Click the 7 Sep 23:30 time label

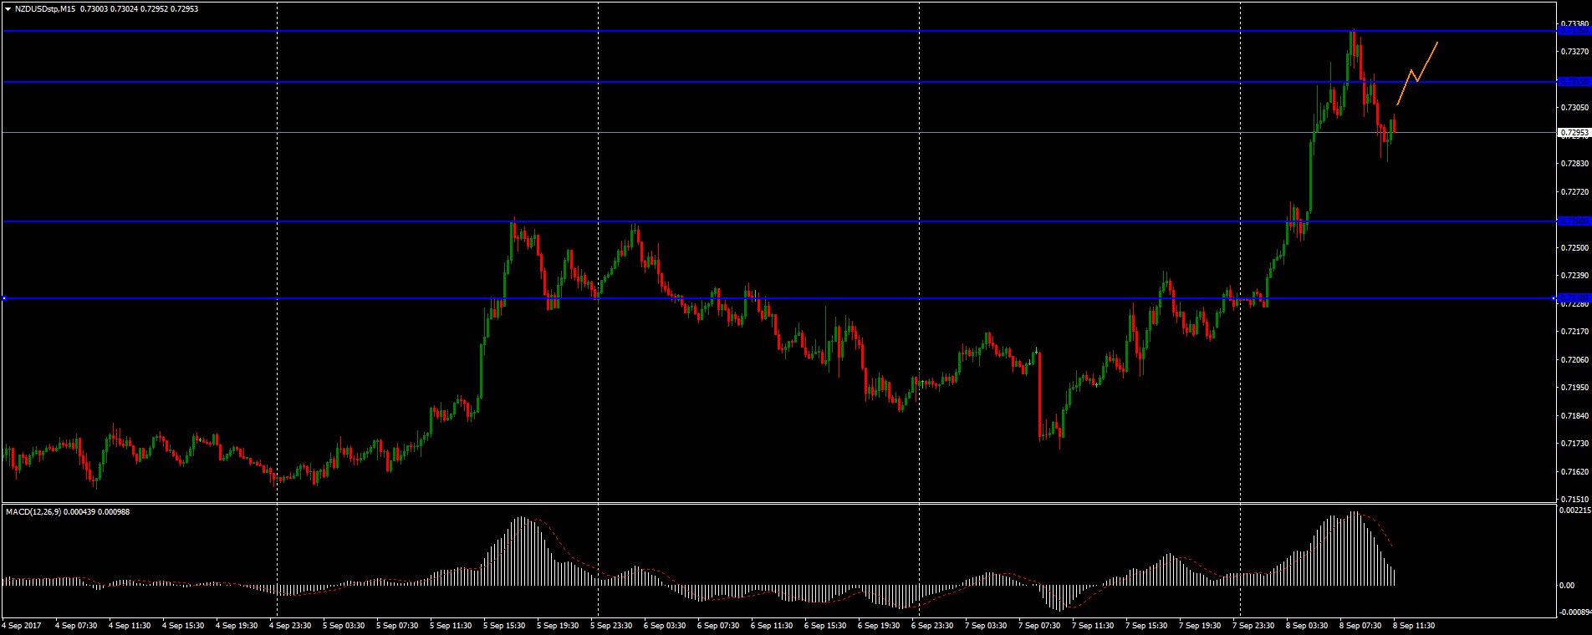[x=1254, y=625]
